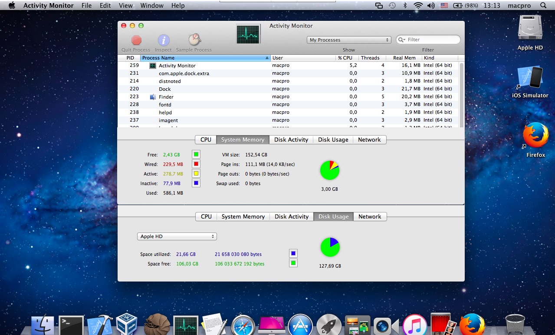Click the process list vertical scrollbar
This screenshot has height=335, width=555.
pos(461,95)
